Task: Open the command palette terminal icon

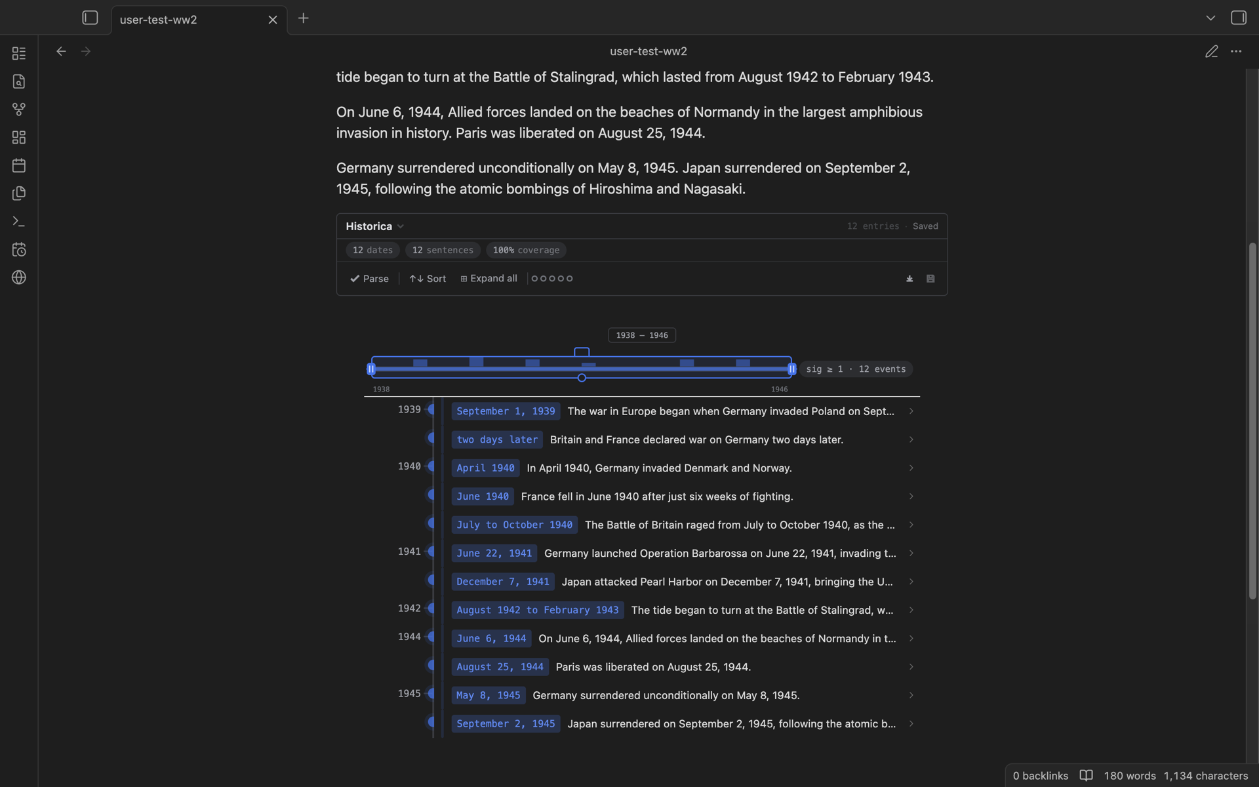Action: [x=19, y=222]
